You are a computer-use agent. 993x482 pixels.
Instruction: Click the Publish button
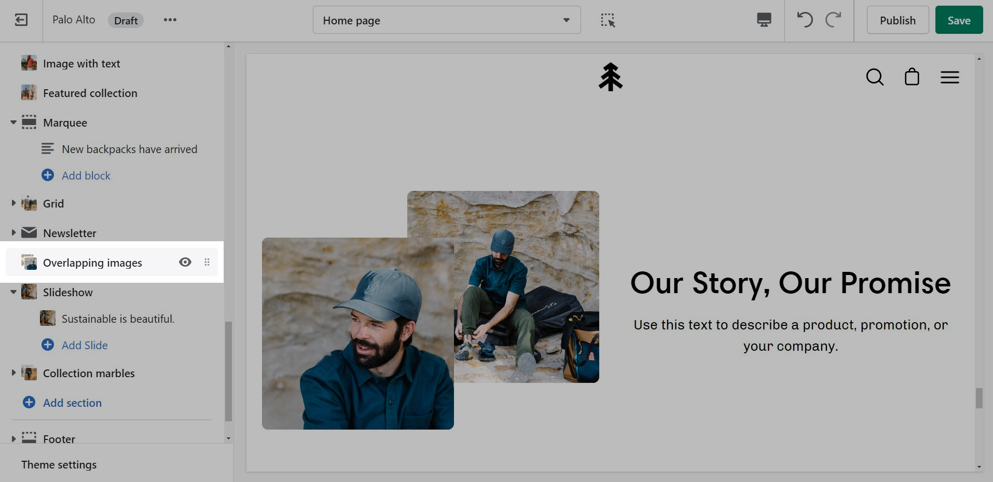(898, 20)
